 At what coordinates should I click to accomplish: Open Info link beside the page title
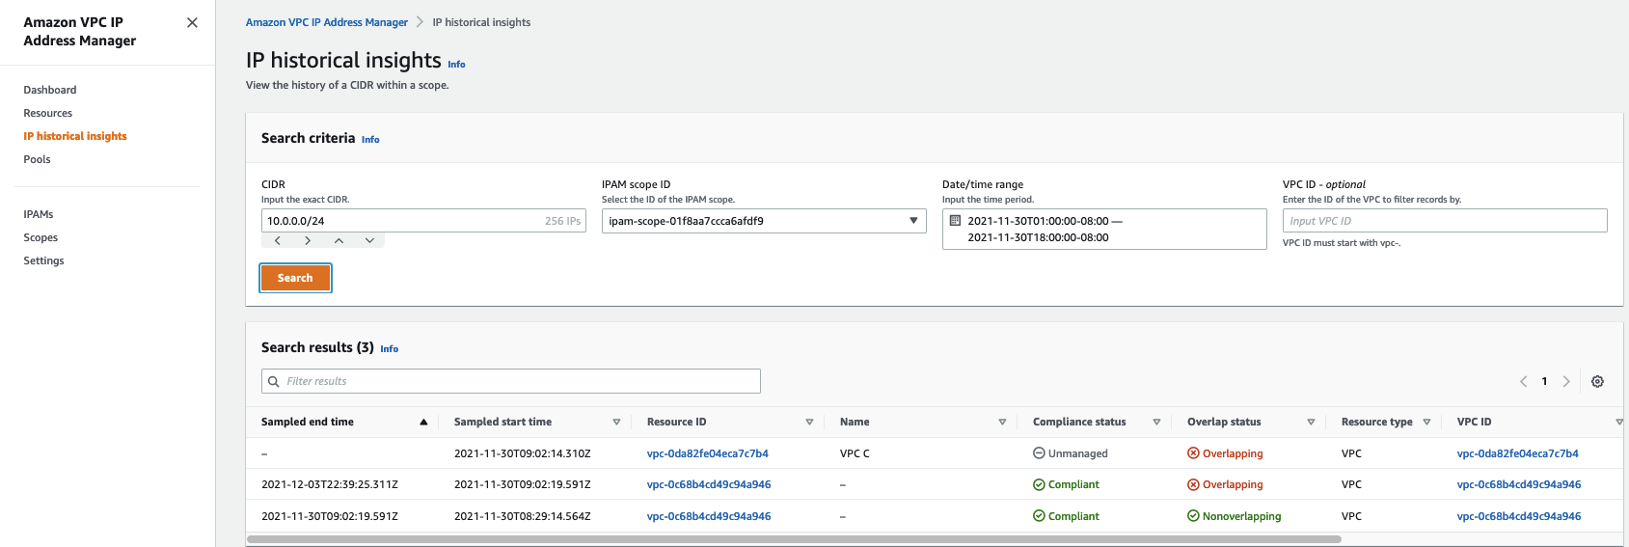(456, 65)
